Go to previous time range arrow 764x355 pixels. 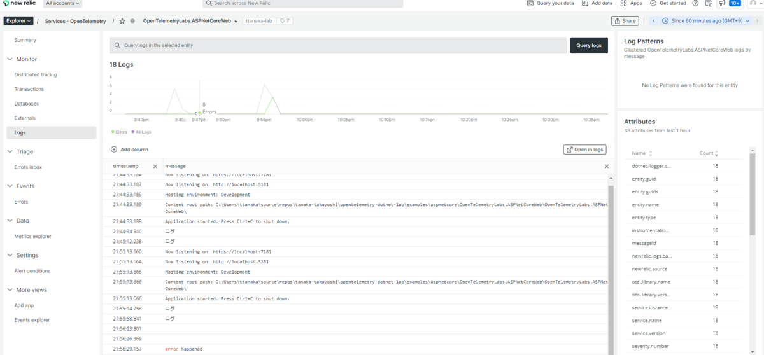coord(653,21)
